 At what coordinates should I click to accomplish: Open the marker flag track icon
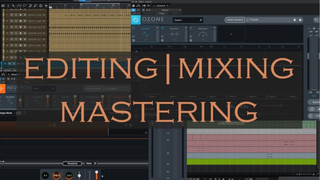click(25, 5)
